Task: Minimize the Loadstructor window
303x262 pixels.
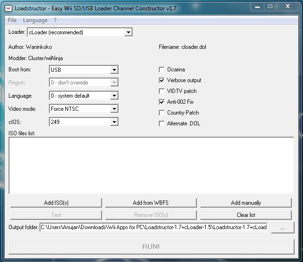Action: (x=257, y=7)
